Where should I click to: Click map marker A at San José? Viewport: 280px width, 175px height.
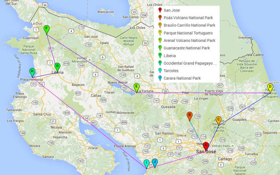point(206,146)
